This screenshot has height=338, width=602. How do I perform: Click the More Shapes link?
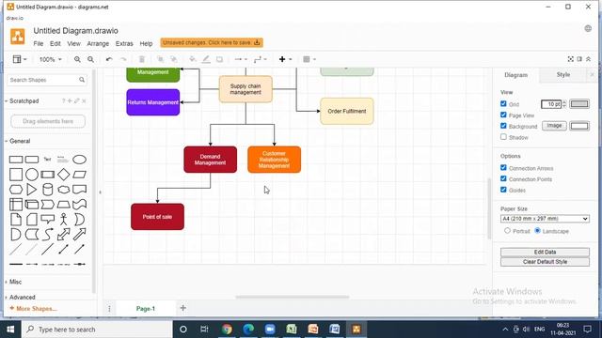pos(34,309)
